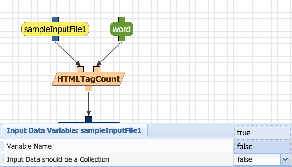Open the Input Data Variable: sampleInputFile1 tab
Viewport: 292px width, 167px height.
click(x=74, y=130)
